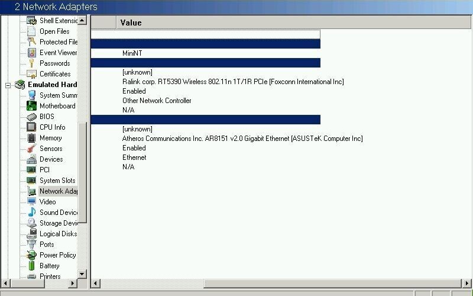473x296 pixels.
Task: Select the Motherboard tree item
Action: pyautogui.click(x=57, y=106)
